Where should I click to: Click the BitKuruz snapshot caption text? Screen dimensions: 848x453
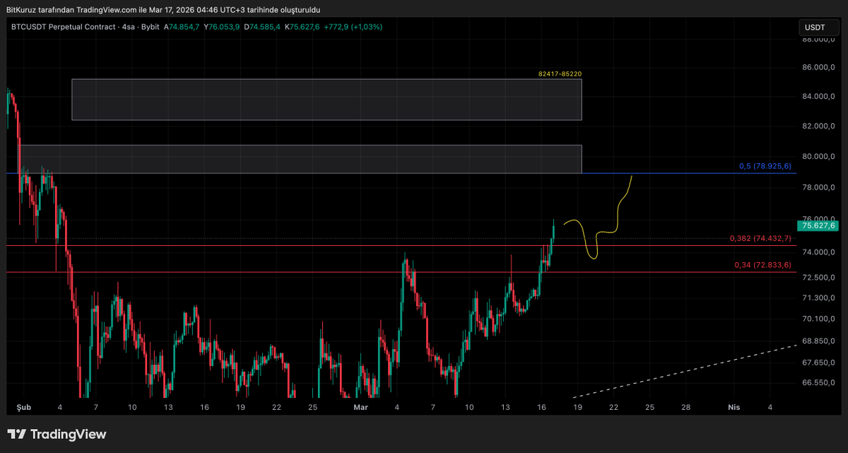tap(163, 10)
